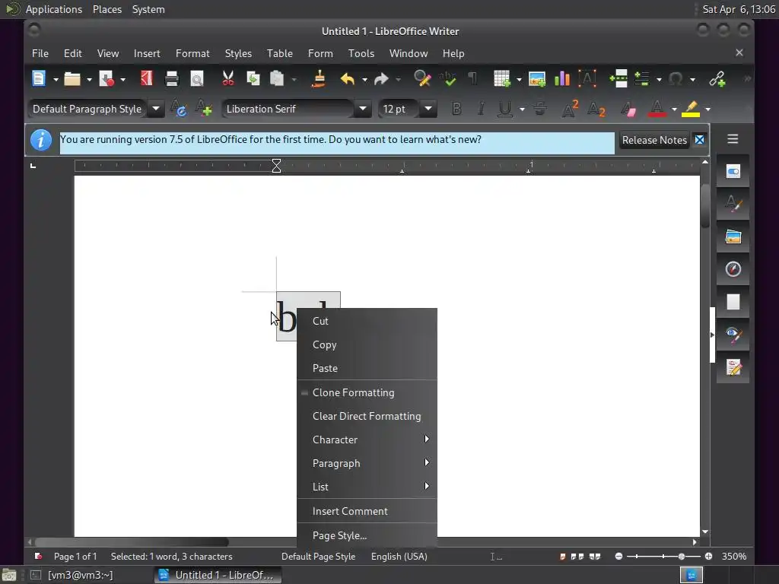
Task: Choose Copy from context menu
Action: pos(367,344)
